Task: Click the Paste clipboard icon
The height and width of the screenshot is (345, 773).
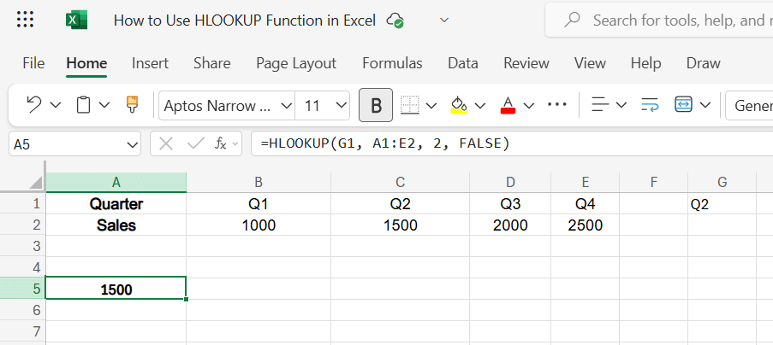Action: (83, 105)
